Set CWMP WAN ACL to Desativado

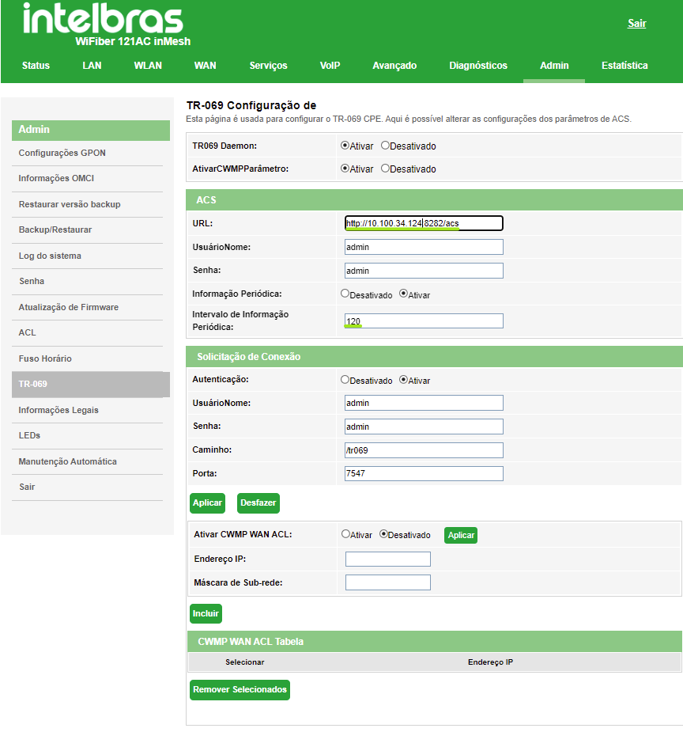click(x=383, y=533)
